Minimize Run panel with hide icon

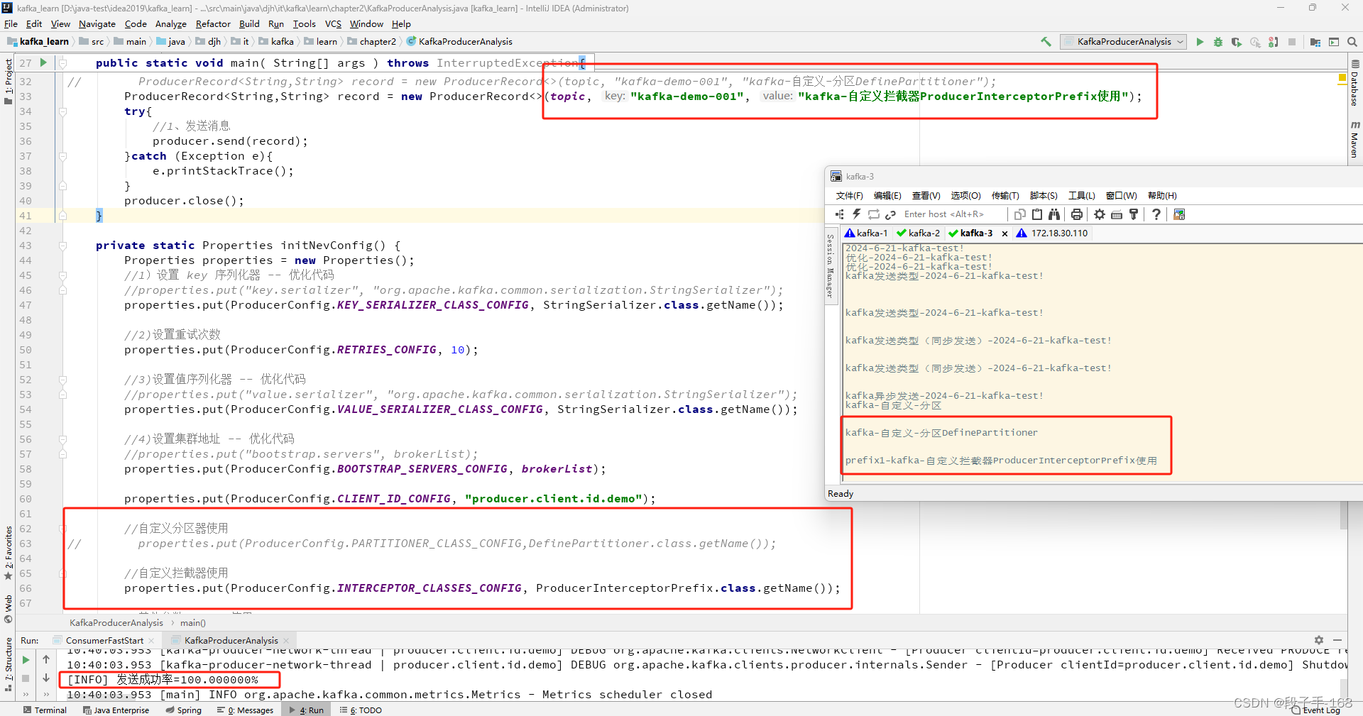pos(1337,640)
